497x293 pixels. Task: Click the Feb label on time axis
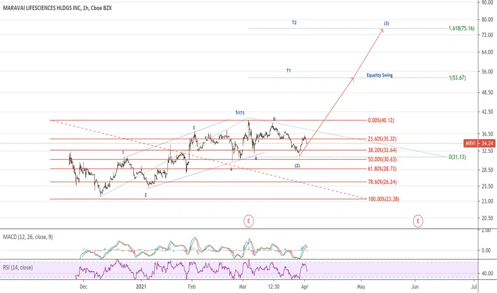191,287
